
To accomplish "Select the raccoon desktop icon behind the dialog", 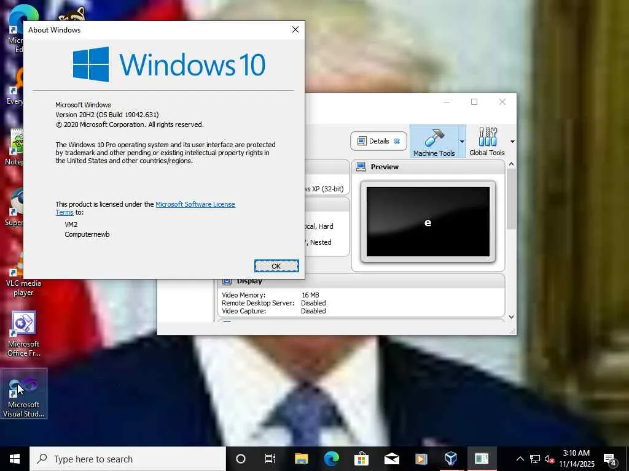I will [x=72, y=13].
